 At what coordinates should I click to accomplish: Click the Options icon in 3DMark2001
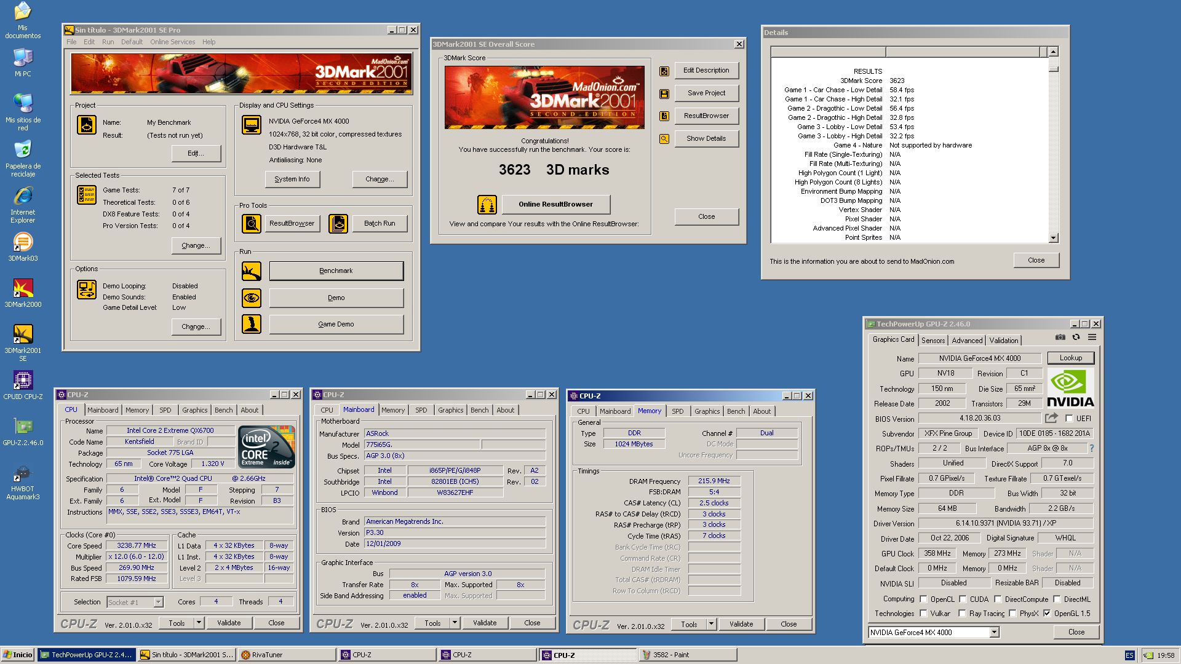coord(87,290)
